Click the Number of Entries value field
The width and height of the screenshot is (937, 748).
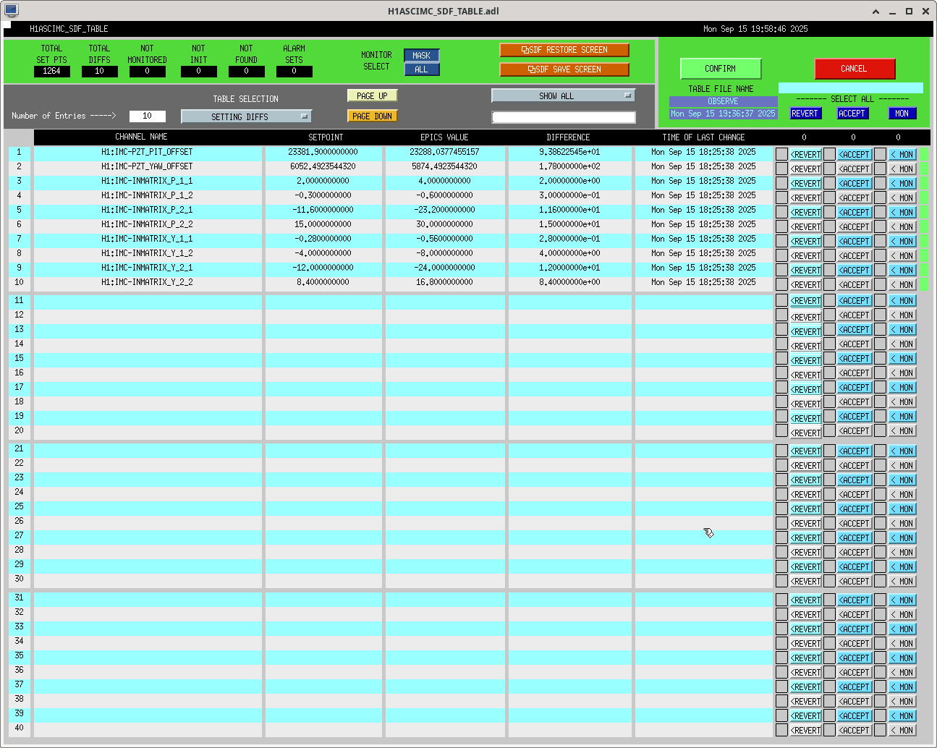(147, 116)
